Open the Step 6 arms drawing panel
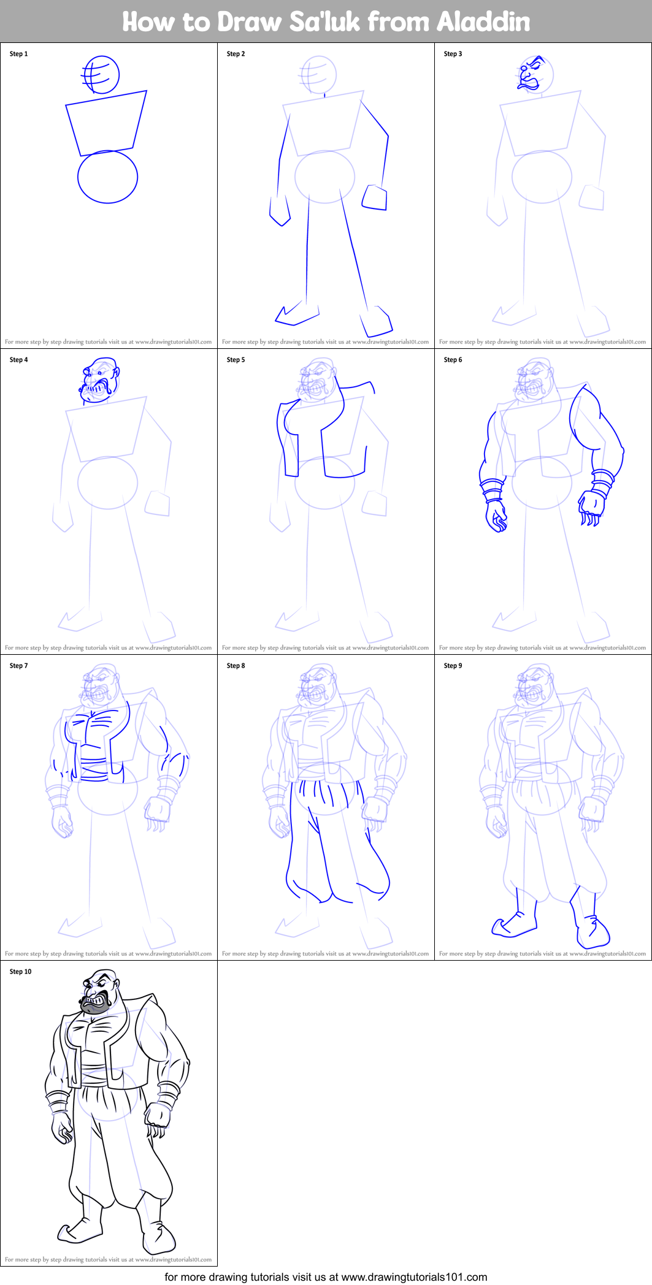Screen dimensions: 652x1285 click(x=543, y=501)
